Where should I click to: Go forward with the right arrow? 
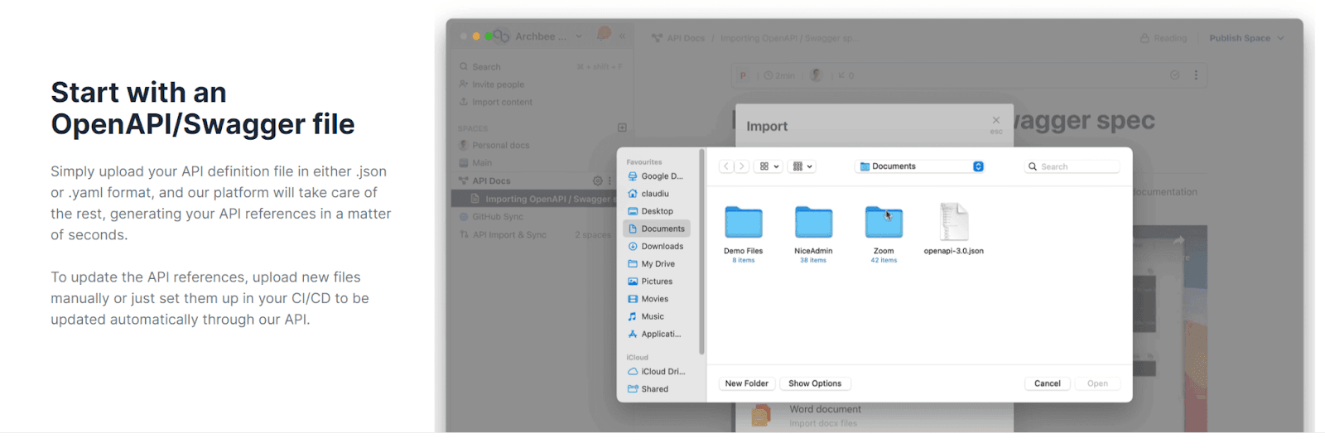click(x=742, y=166)
